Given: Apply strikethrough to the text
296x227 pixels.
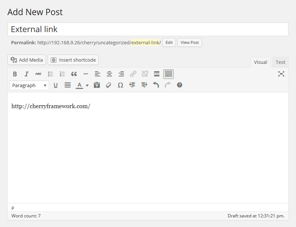Looking at the screenshot, I should coord(38,74).
